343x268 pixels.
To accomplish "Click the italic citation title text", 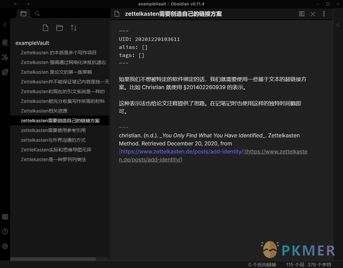I will 212,136.
